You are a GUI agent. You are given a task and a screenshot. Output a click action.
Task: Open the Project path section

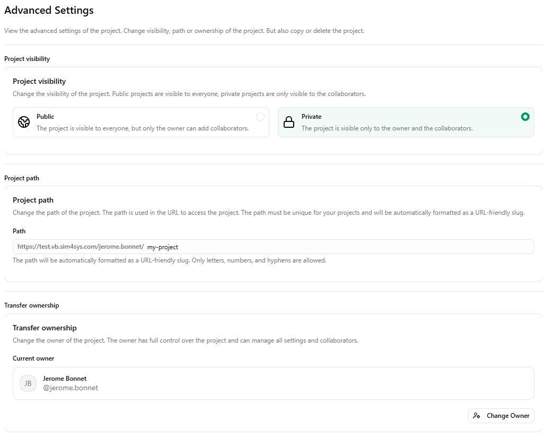pyautogui.click(x=21, y=178)
